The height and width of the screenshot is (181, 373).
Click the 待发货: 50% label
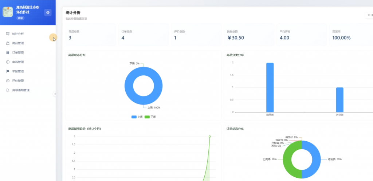(x=335, y=160)
